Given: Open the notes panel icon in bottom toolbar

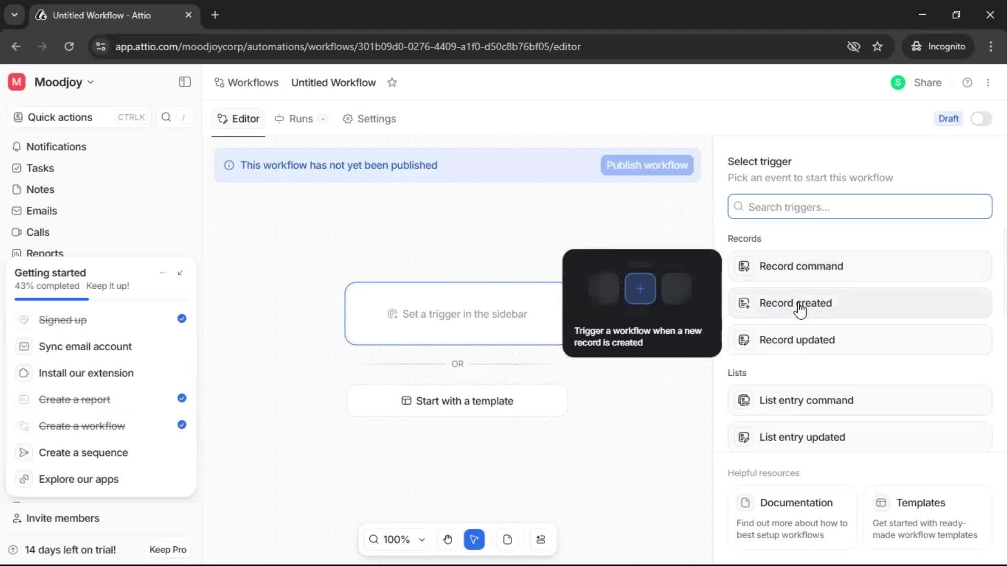Looking at the screenshot, I should coord(507,539).
